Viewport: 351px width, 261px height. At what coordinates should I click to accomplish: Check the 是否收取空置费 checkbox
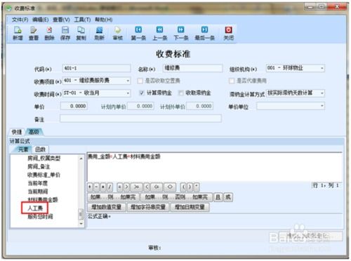click(140, 81)
